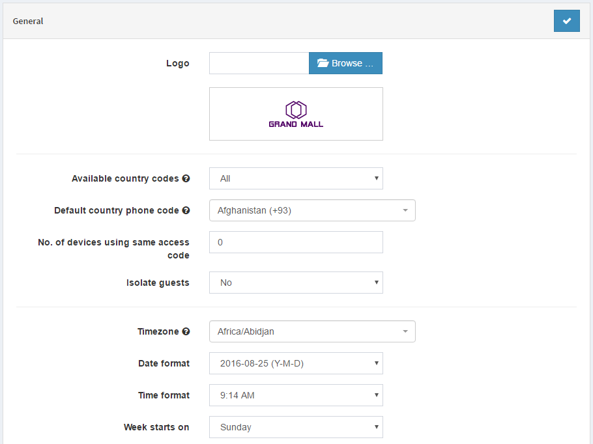Click help icon next to Available country codes
The height and width of the screenshot is (444, 593).
186,178
